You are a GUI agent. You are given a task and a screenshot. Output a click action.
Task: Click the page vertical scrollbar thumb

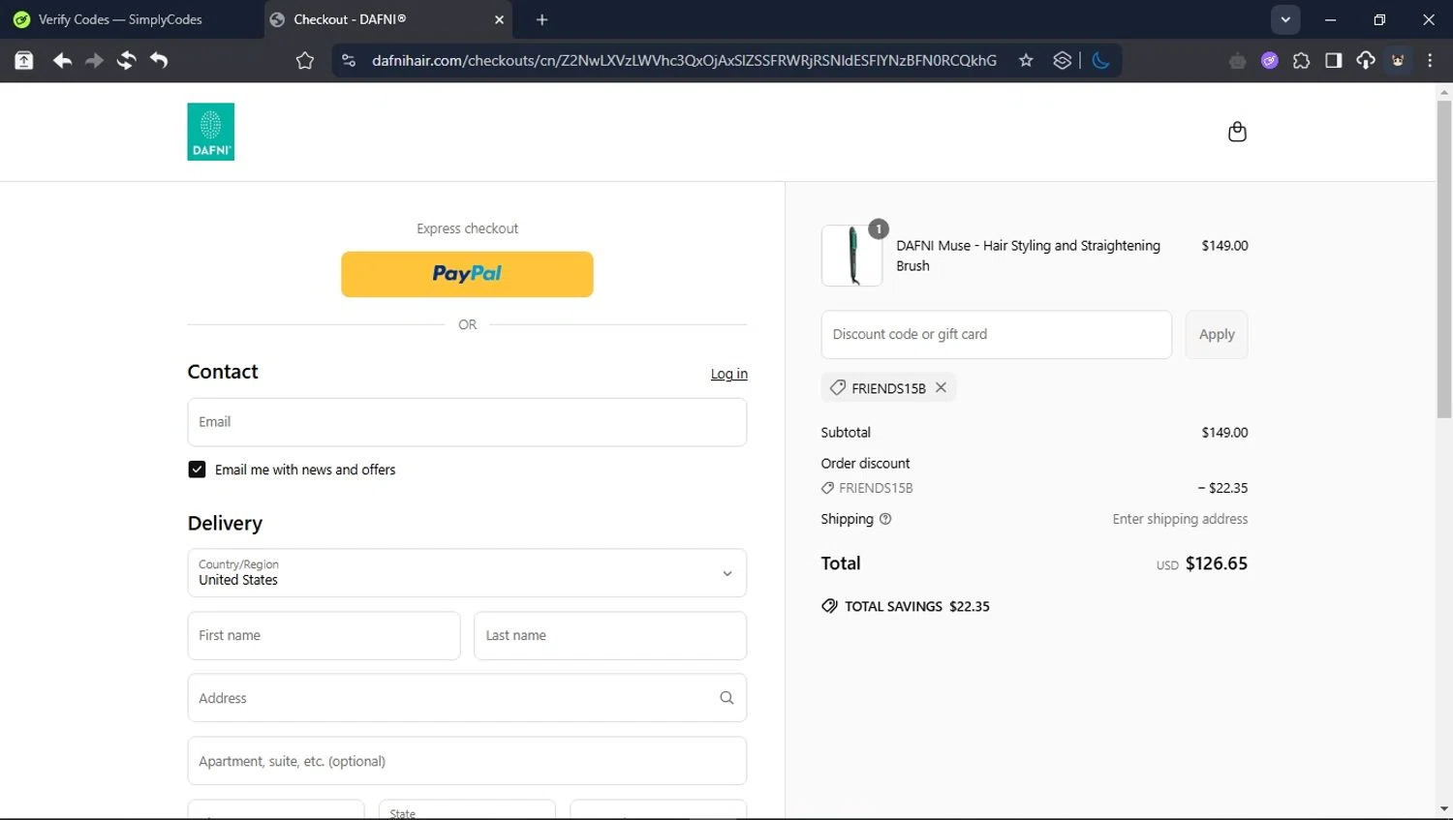pos(1444,259)
